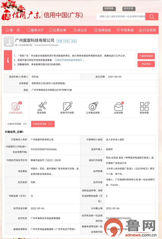Click the 在营（开业）企业 status tag
The image size is (162, 239).
[x=67, y=41]
